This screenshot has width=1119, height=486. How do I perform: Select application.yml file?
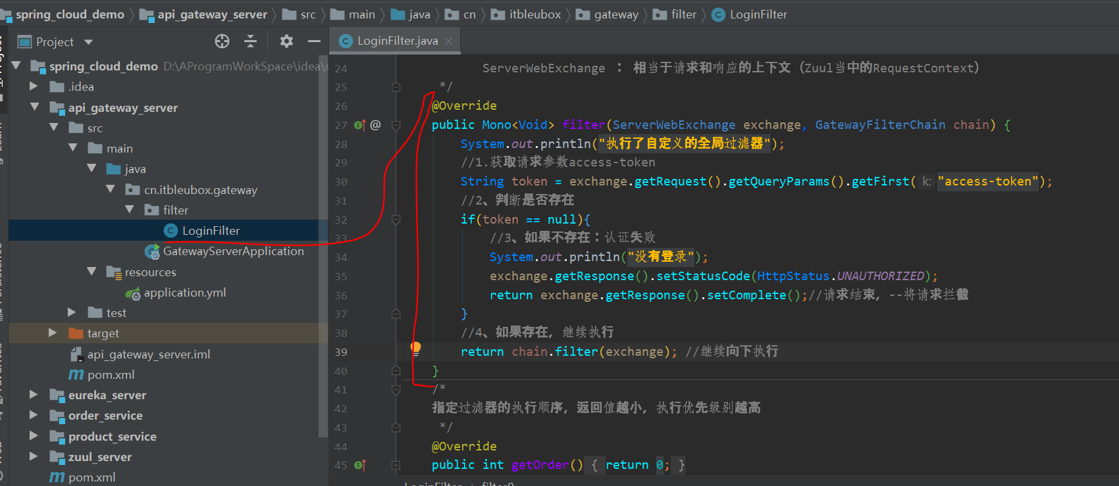(185, 292)
